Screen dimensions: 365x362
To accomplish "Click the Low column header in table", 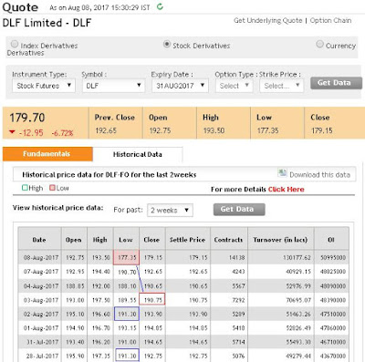I will click(126, 240).
